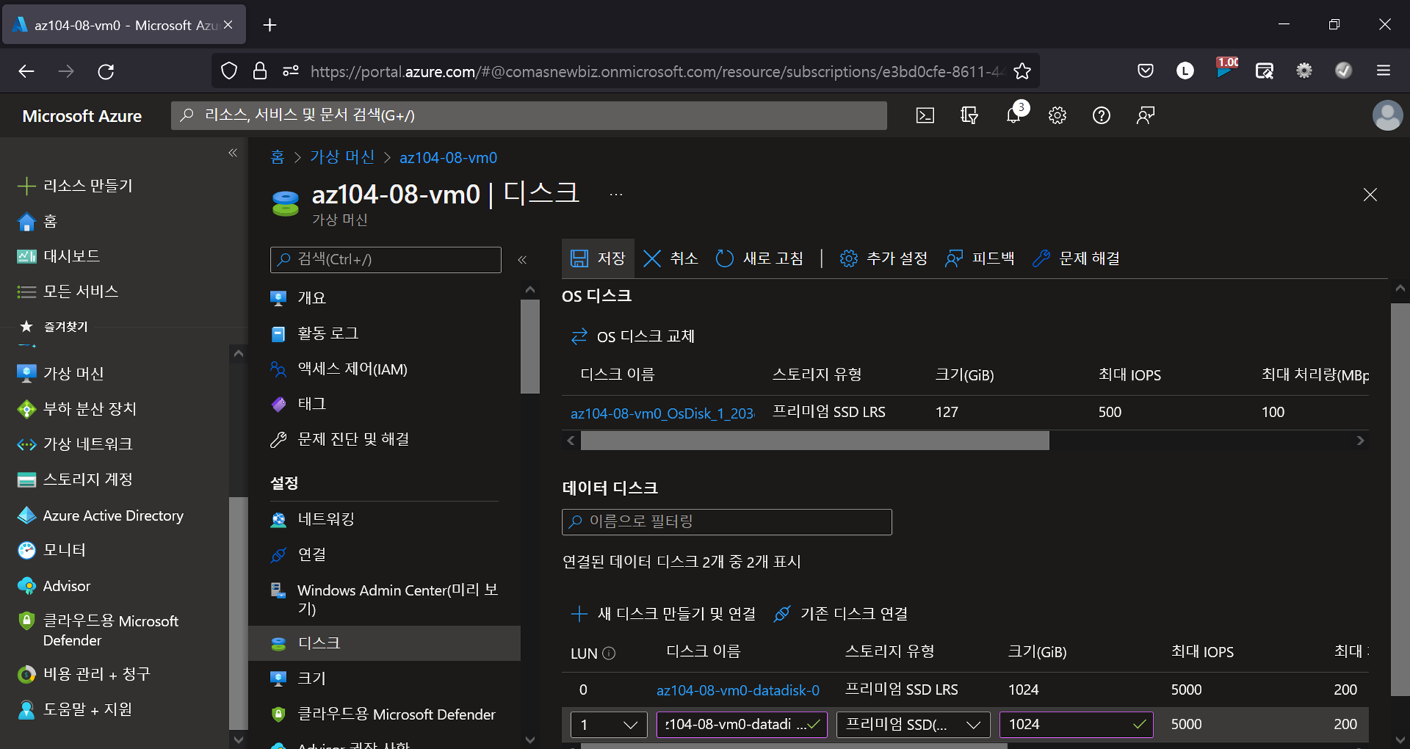The height and width of the screenshot is (749, 1410).
Task: Open disk name combo box for LUN 1
Action: click(742, 724)
